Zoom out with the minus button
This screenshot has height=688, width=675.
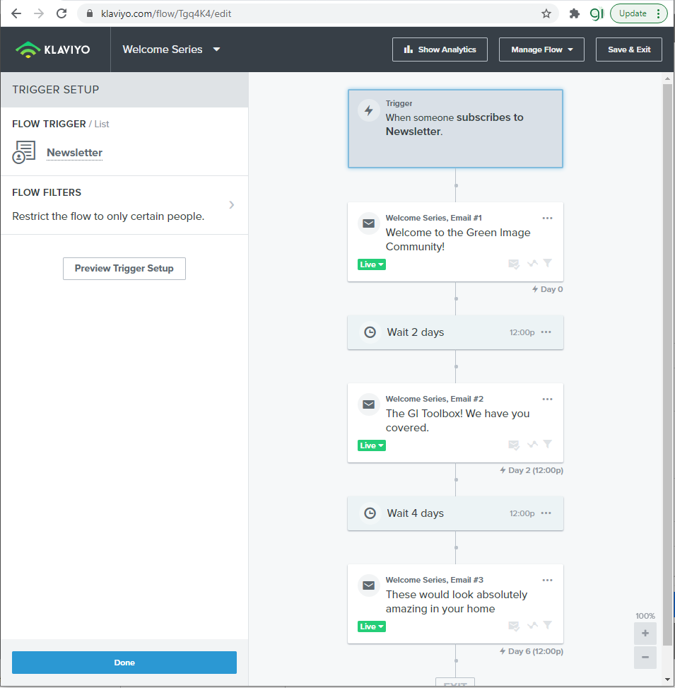[x=645, y=658]
